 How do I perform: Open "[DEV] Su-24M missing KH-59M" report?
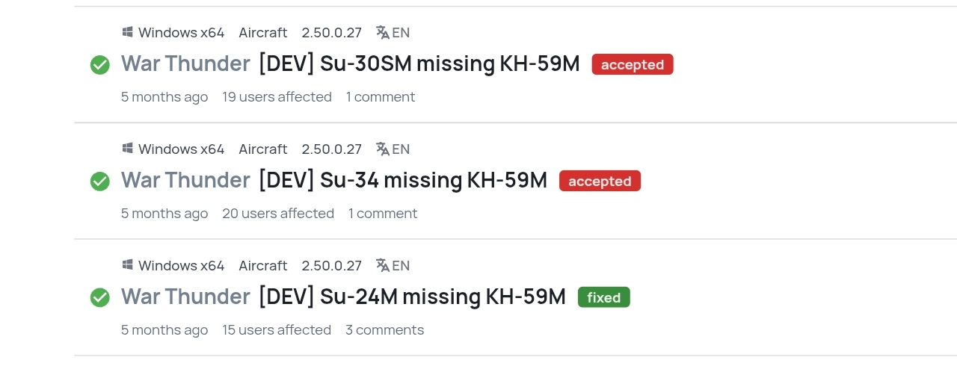point(412,297)
